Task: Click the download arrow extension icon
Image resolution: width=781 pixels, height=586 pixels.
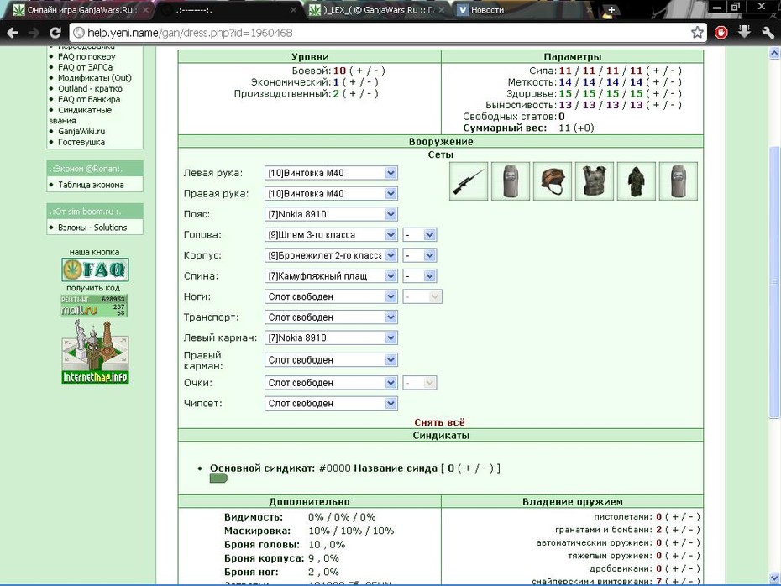Action: tap(744, 33)
